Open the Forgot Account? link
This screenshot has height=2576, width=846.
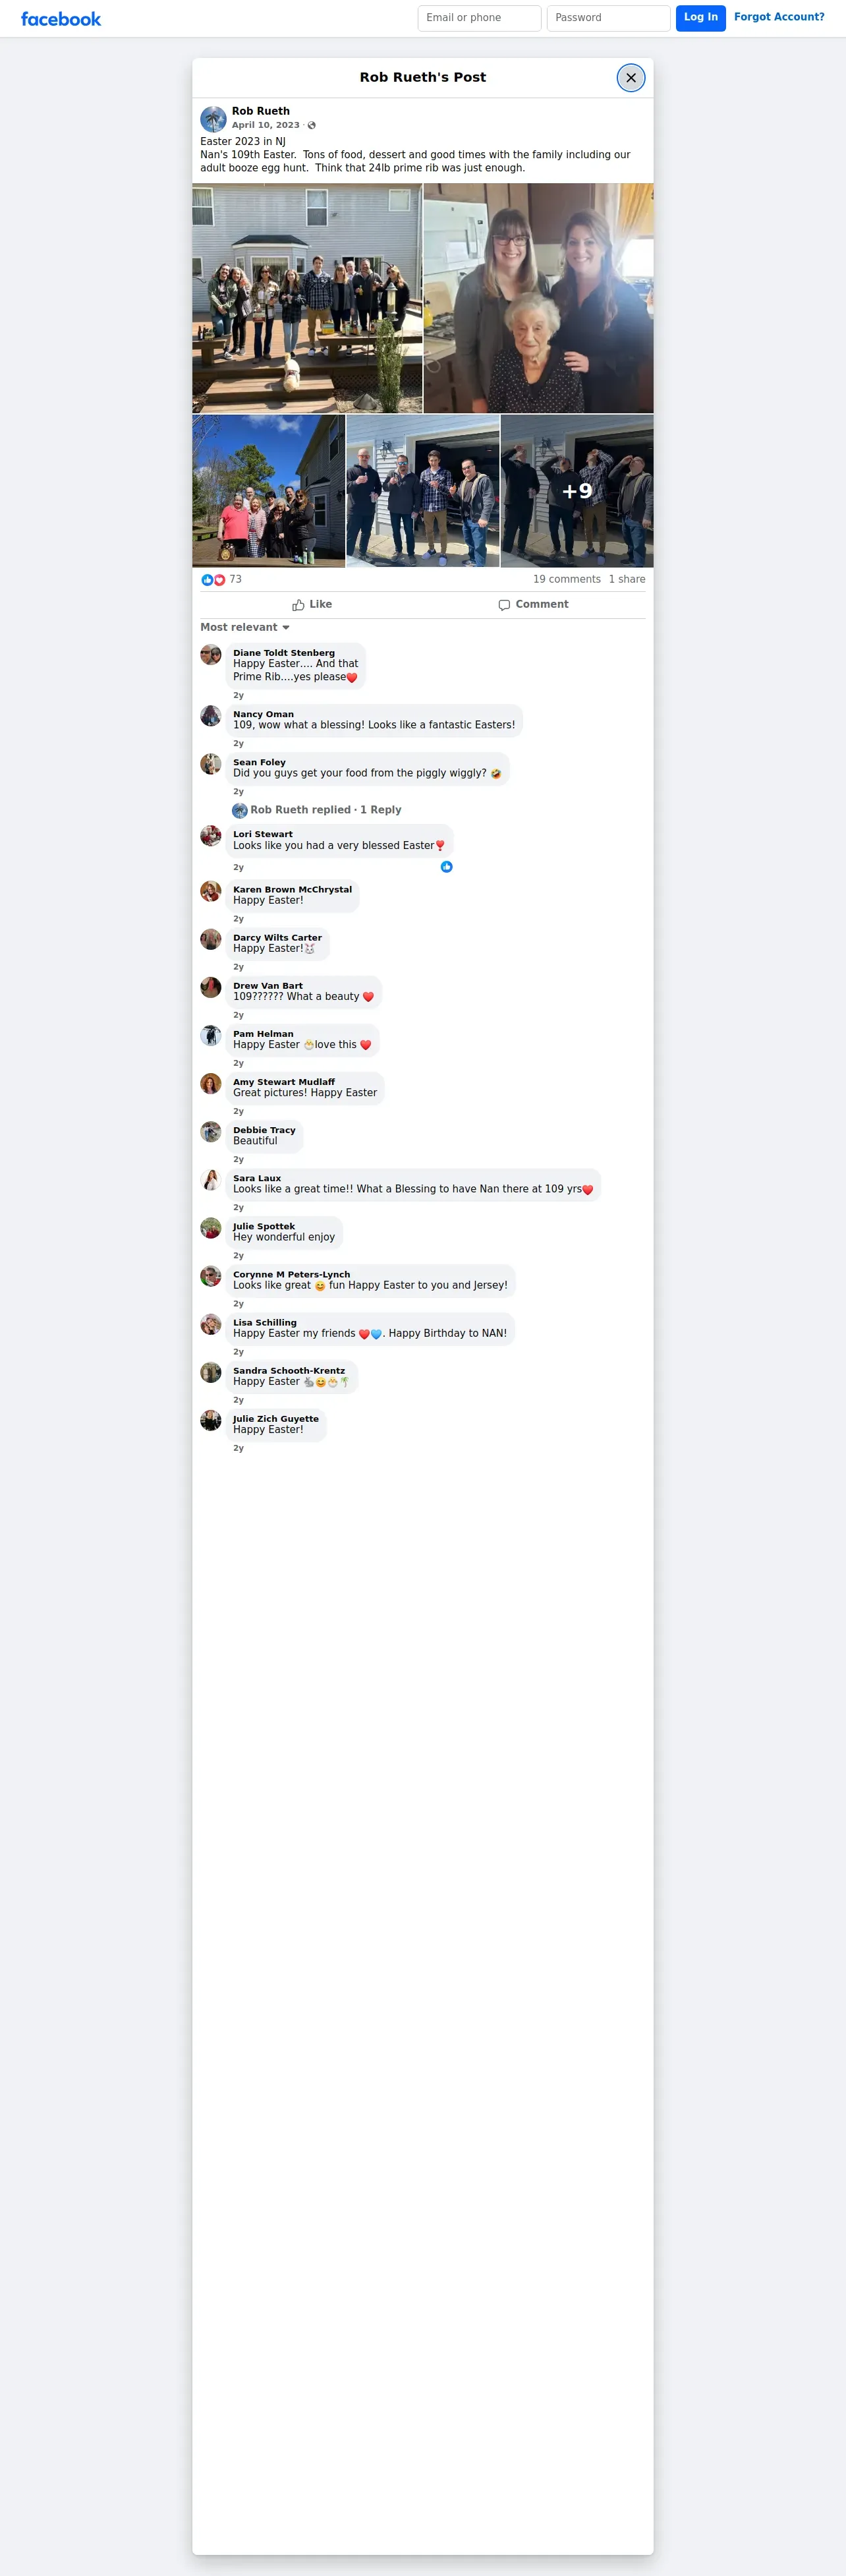[779, 17]
